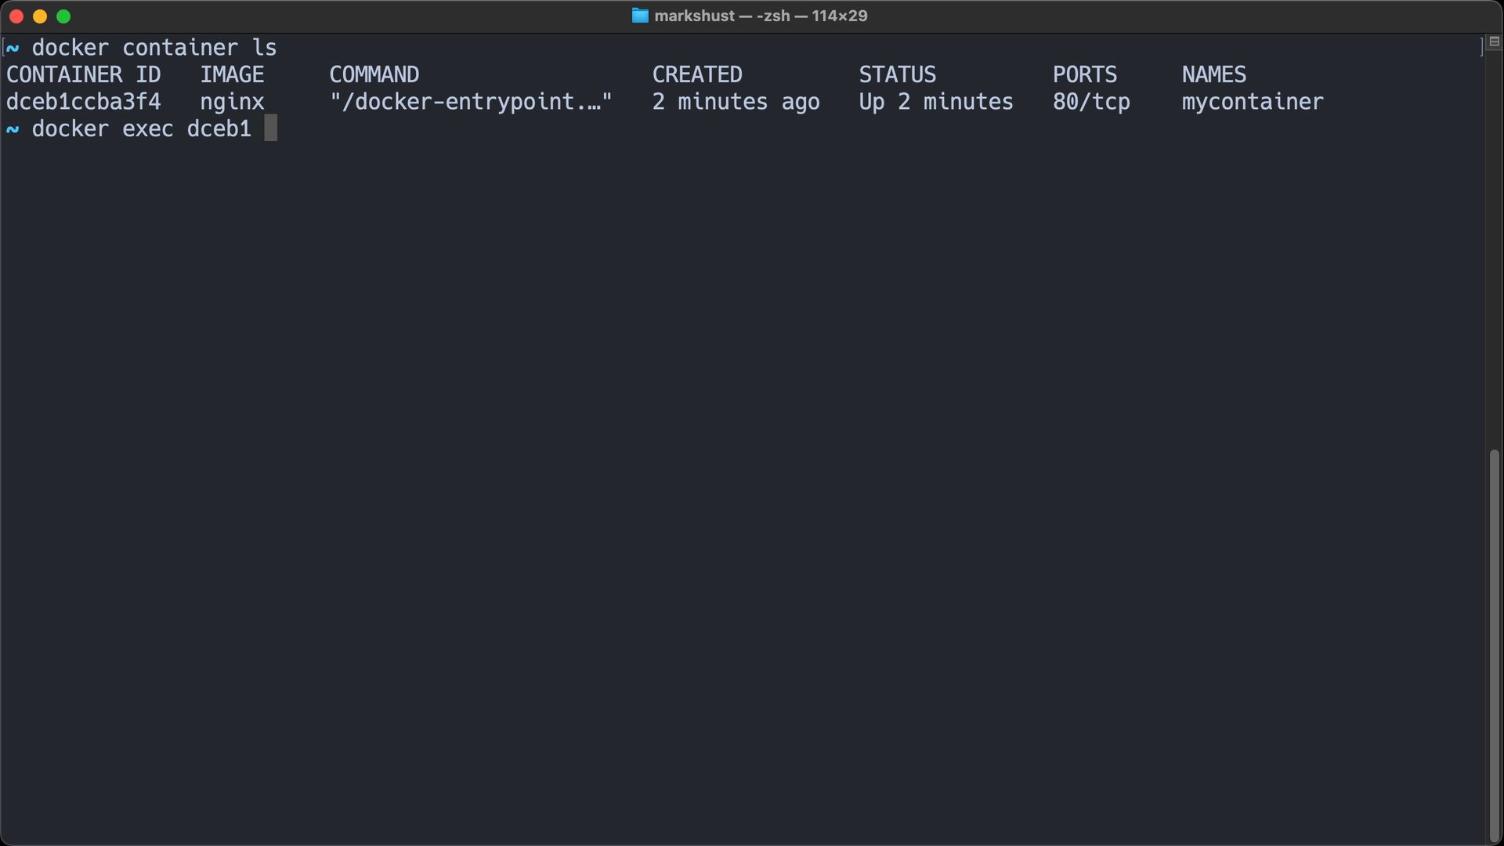Click the 'COMMAND' column header

374,74
